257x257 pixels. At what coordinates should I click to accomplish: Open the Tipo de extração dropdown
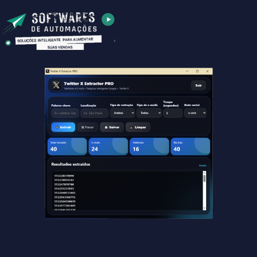122,113
